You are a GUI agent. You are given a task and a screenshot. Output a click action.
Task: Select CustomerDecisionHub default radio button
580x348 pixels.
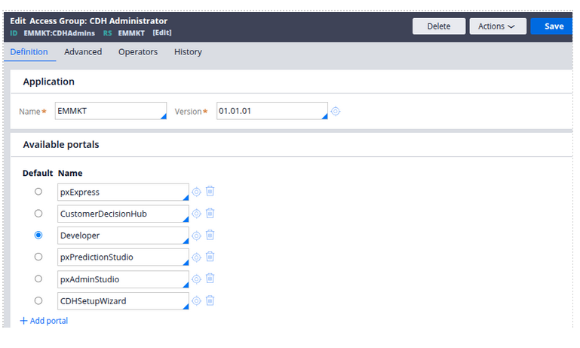tap(38, 214)
